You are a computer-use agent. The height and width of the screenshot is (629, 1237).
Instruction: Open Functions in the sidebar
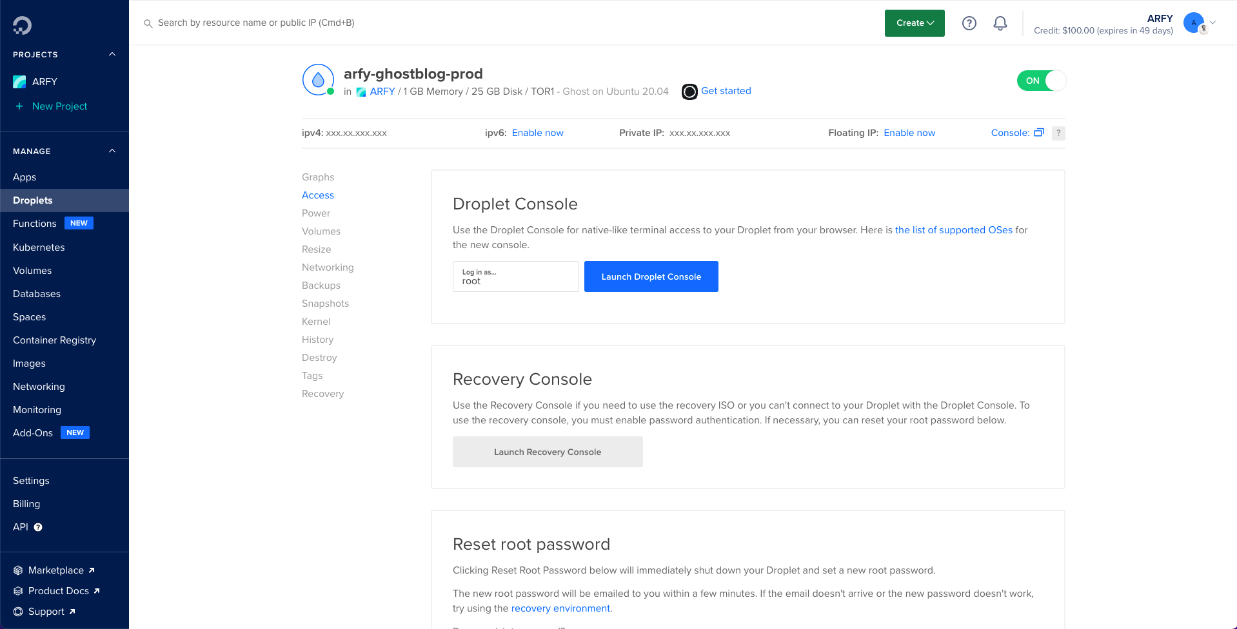click(35, 224)
